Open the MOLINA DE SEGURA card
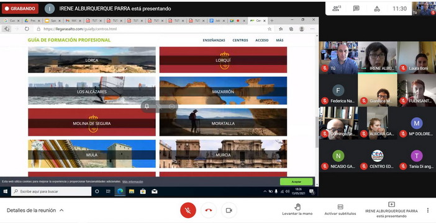436x223 pixels. (x=92, y=122)
